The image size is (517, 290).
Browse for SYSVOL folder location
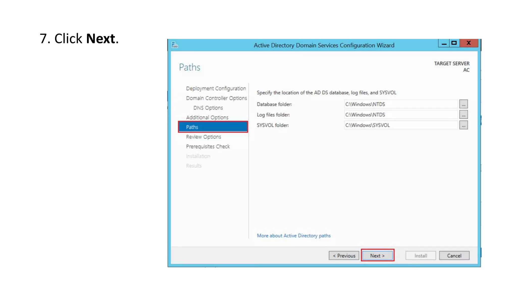pyautogui.click(x=463, y=125)
